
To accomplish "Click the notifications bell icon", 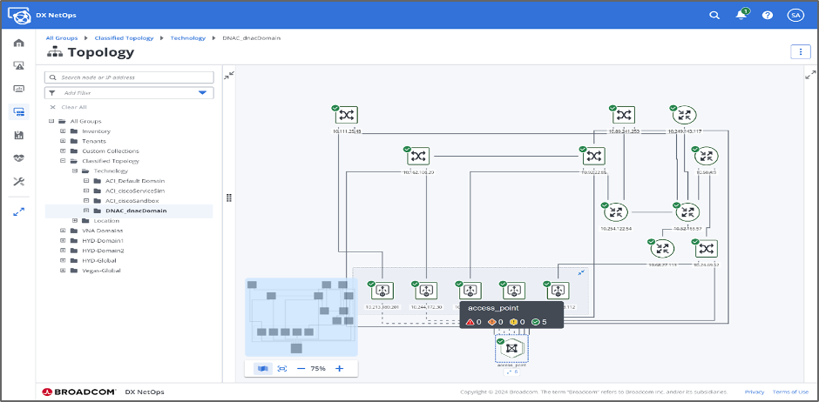I will click(741, 15).
